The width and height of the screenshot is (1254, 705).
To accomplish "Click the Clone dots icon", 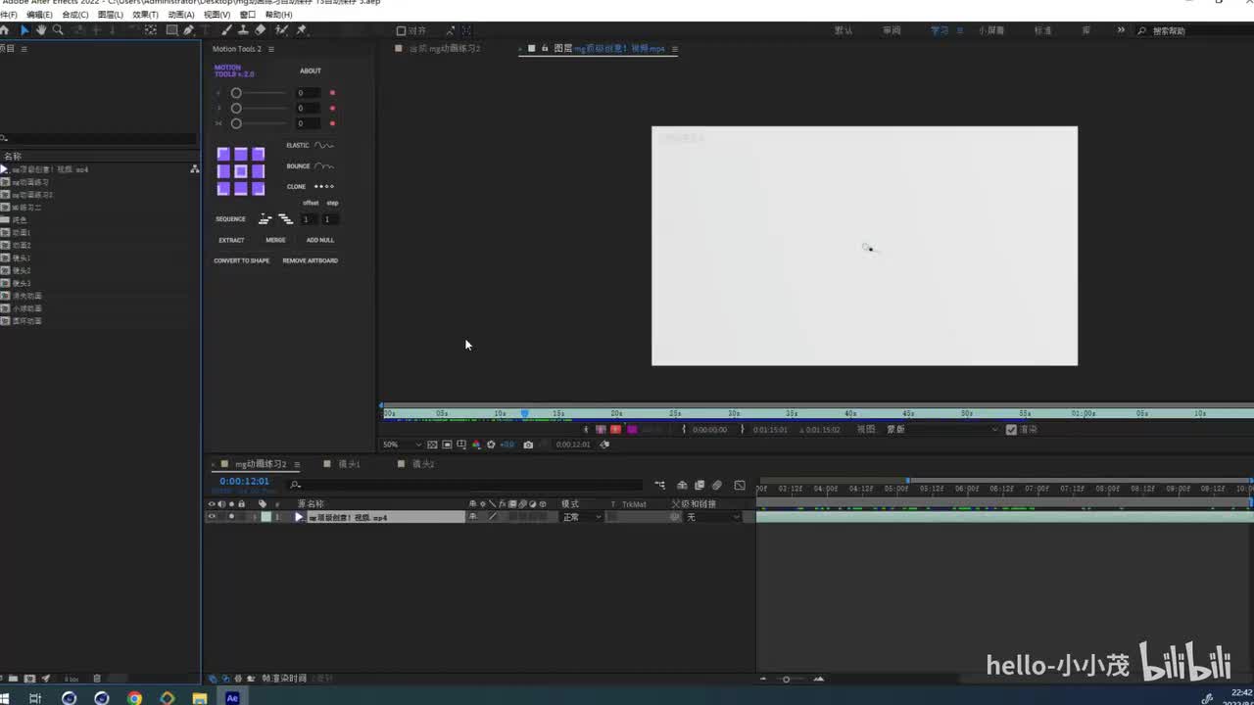I will coord(324,186).
